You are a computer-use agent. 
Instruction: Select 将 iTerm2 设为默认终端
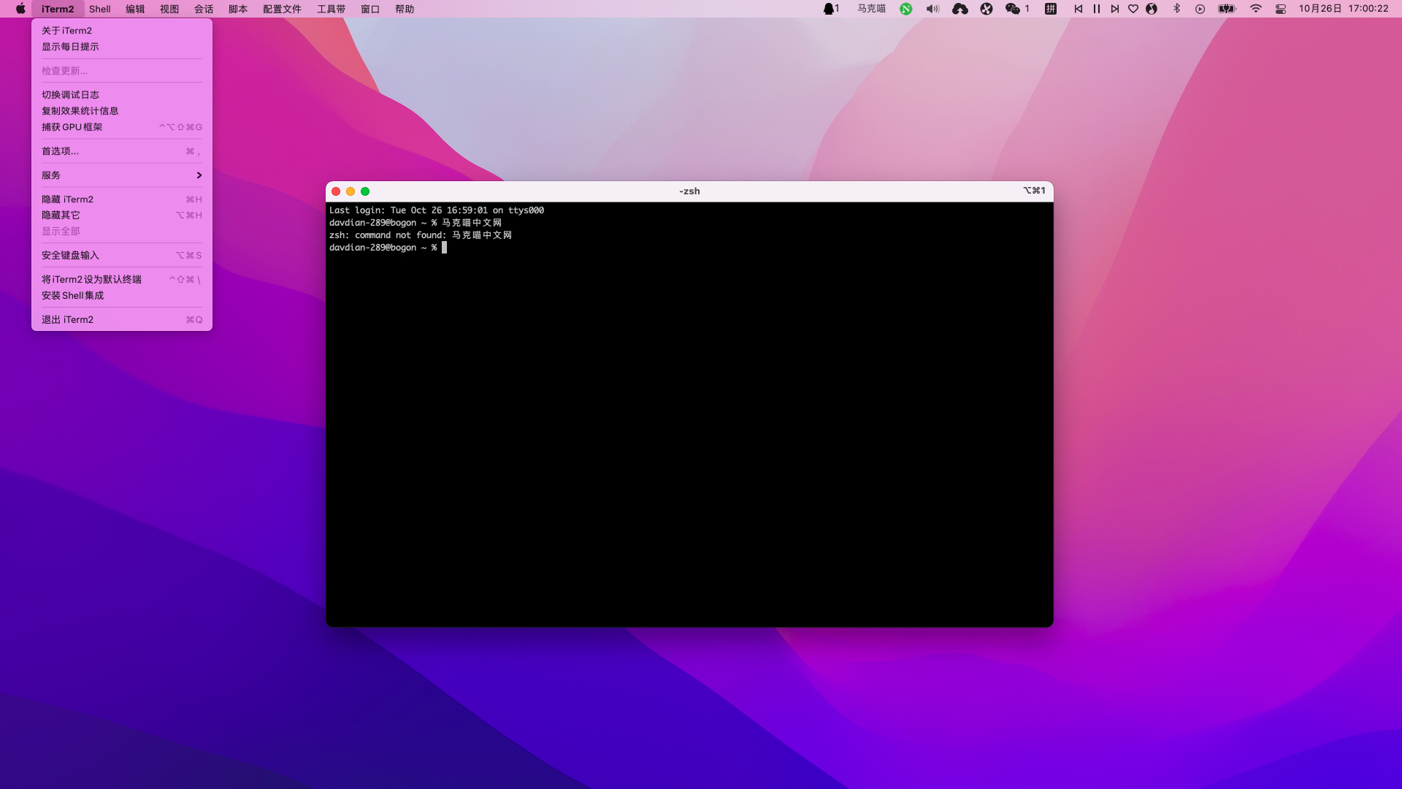[x=122, y=280]
